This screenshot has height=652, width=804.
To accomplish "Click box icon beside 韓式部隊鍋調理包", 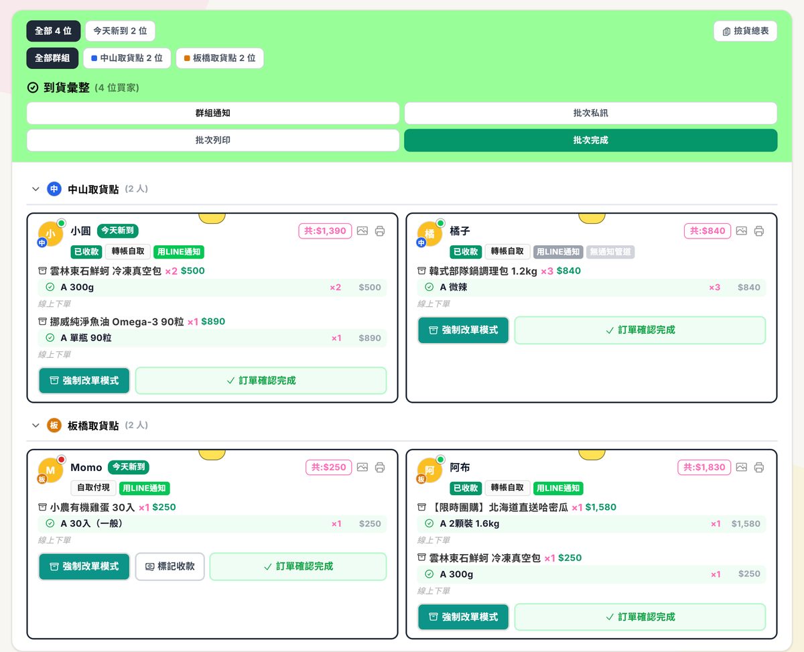I will 421,271.
